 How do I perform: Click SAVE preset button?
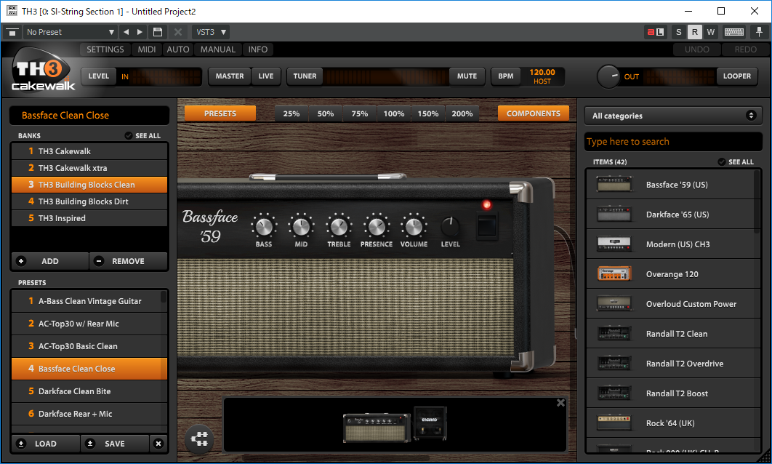click(115, 444)
